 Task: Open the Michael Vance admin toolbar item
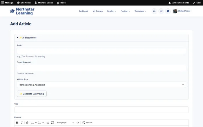pyautogui.click(x=44, y=3)
